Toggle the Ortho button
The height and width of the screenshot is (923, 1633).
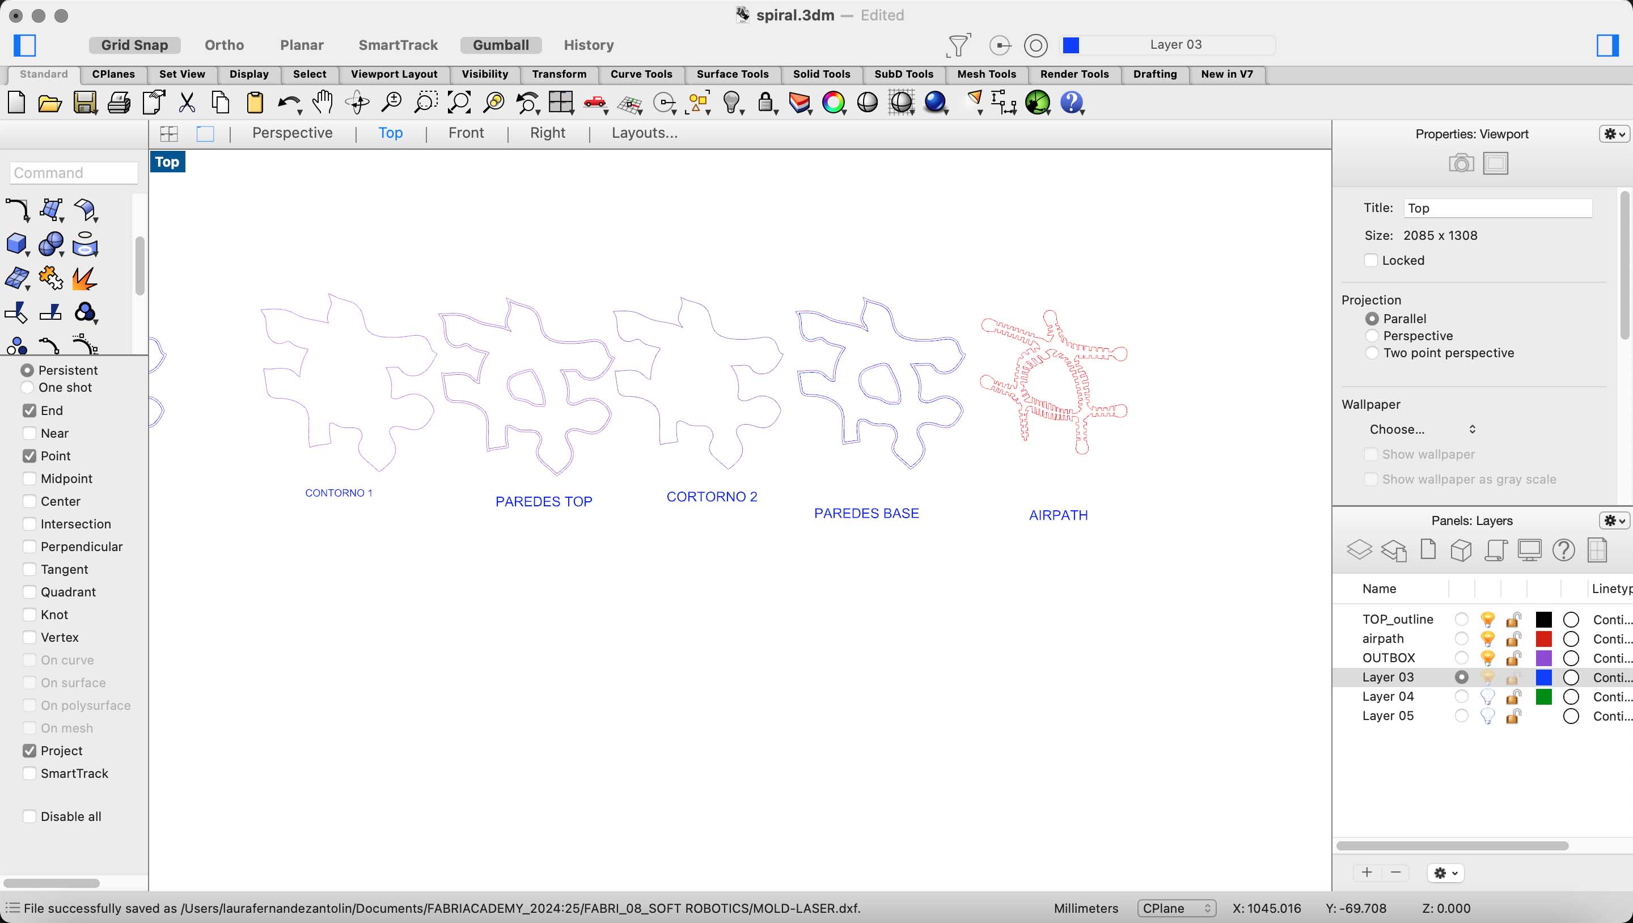point(225,45)
